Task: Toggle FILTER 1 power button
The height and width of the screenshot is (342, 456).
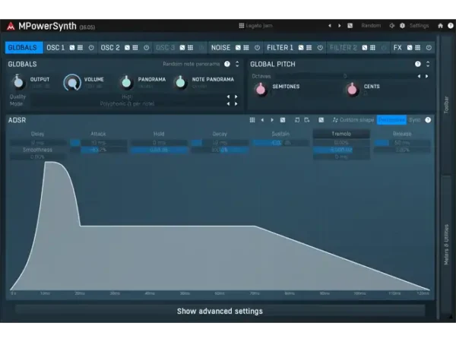Action: tap(320, 48)
